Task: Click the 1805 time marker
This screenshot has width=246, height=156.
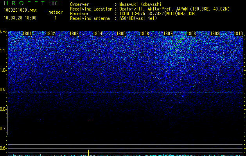Action: pos(121,34)
